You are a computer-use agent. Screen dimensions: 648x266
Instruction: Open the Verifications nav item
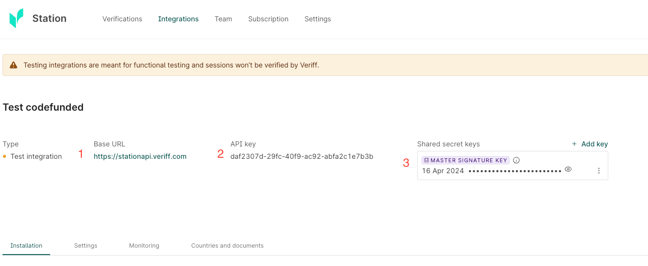tap(122, 19)
